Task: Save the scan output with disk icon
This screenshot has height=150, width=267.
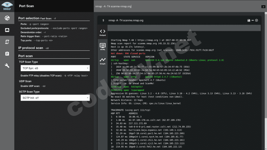Action: click(x=249, y=20)
